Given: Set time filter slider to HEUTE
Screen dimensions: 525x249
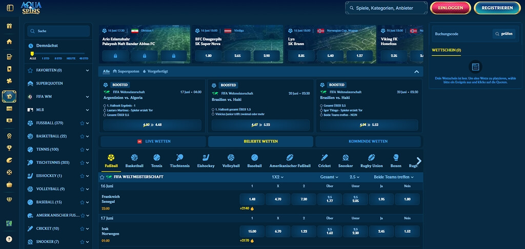Looking at the screenshot, I should coord(71,58).
